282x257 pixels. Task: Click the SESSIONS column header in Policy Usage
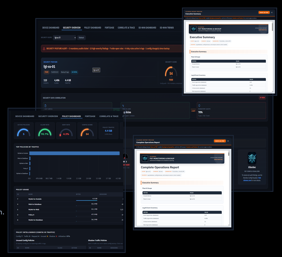coord(103,194)
